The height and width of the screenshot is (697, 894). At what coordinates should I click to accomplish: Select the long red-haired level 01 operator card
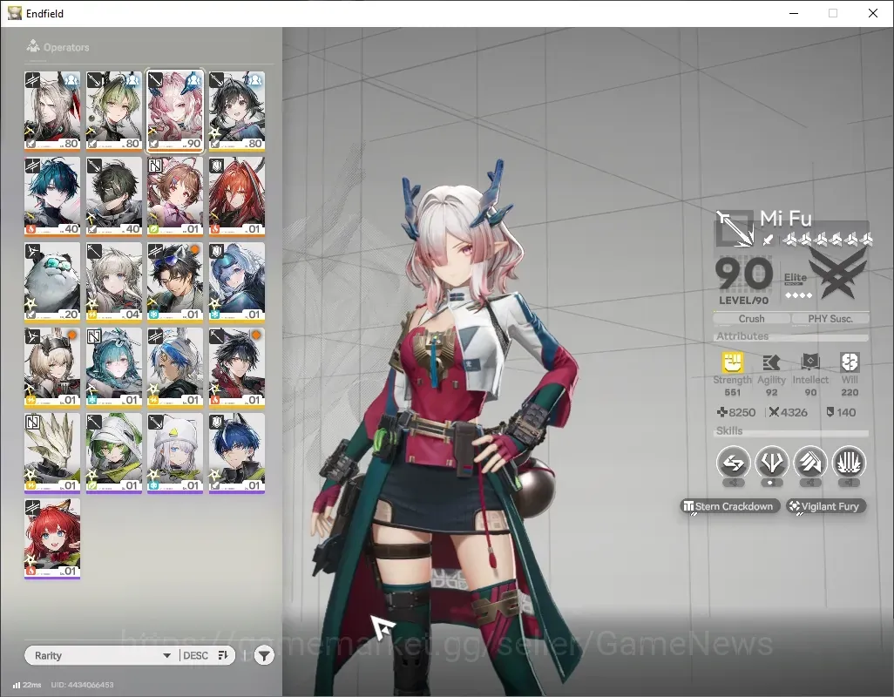pyautogui.click(x=237, y=197)
